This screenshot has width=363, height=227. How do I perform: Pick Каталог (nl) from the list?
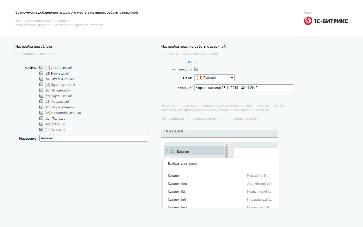click(177, 199)
